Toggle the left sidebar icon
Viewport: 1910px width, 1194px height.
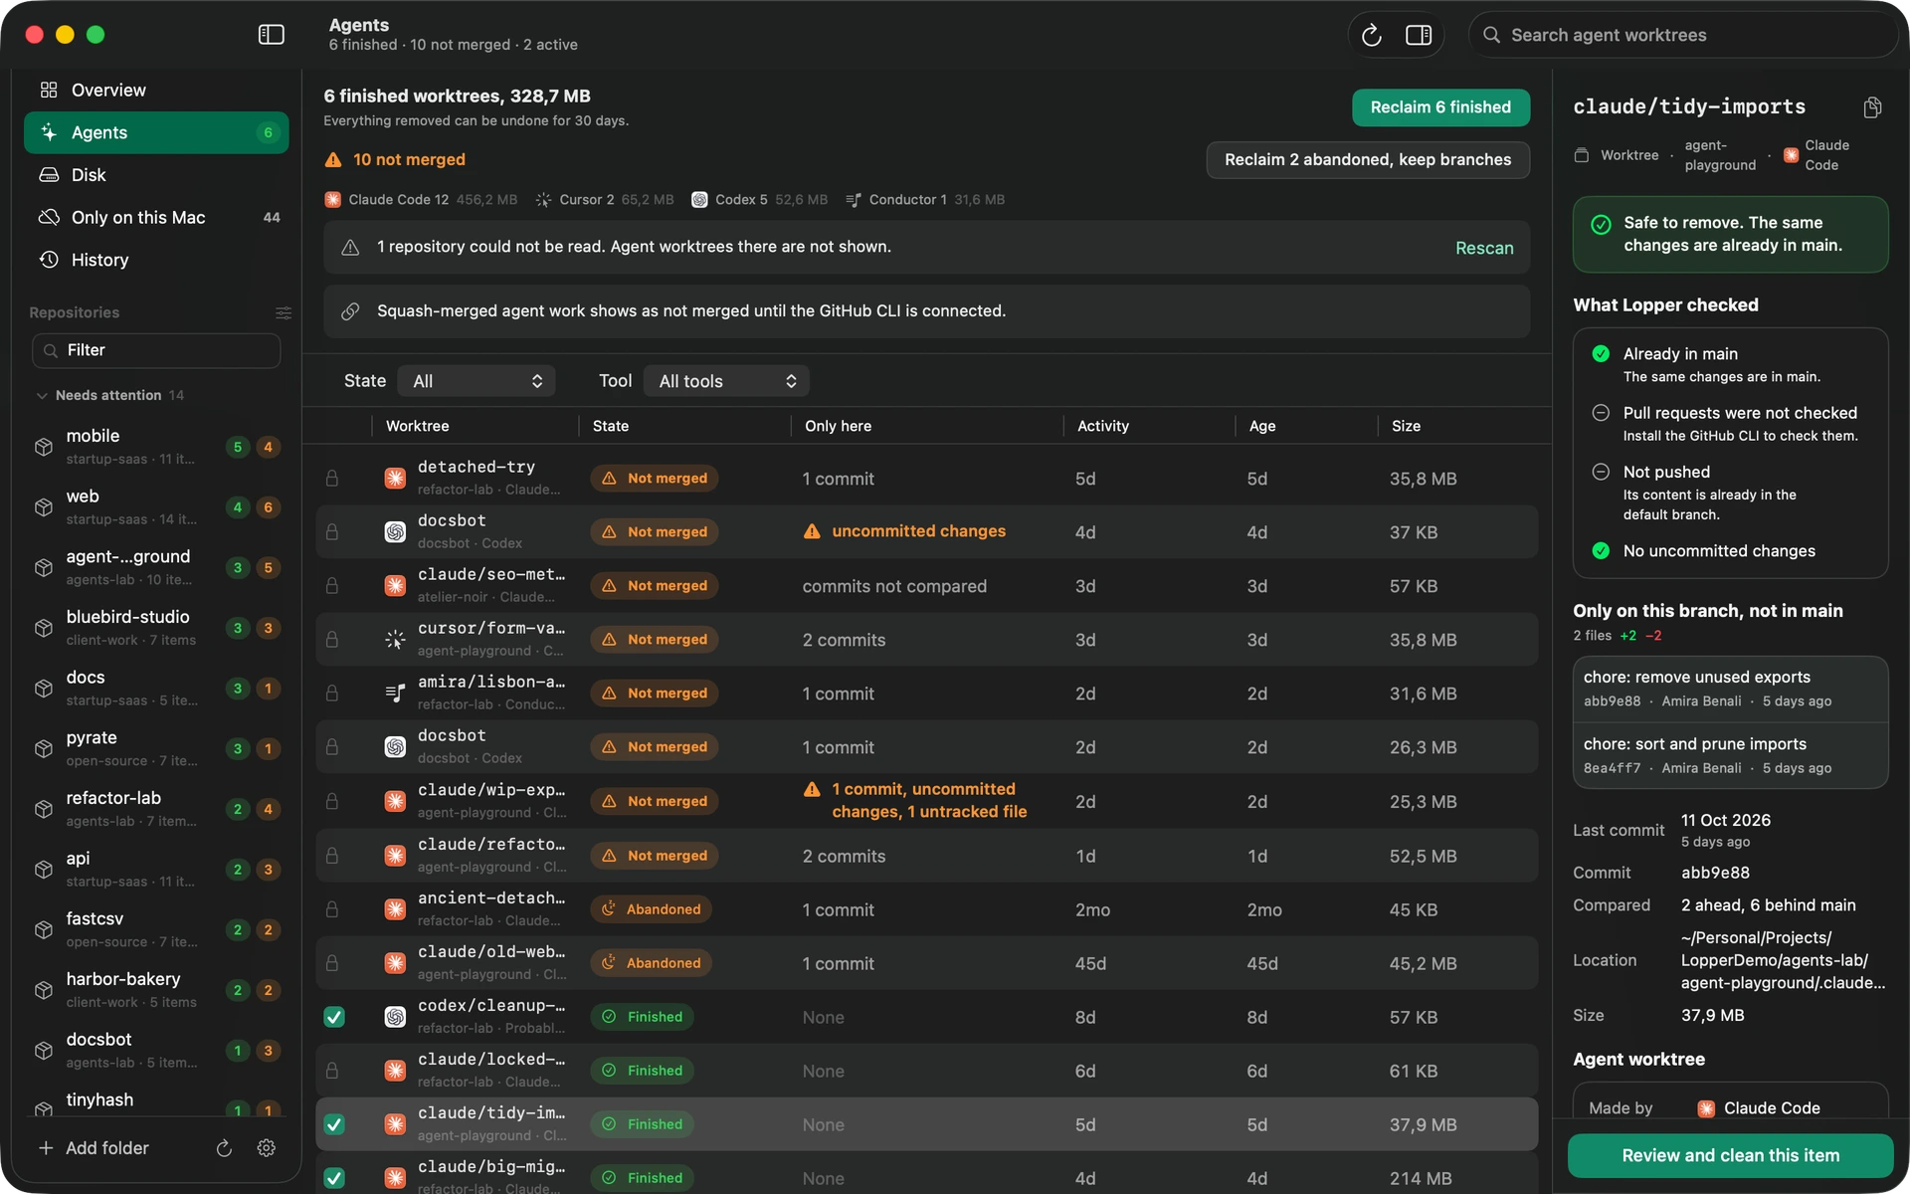271,35
